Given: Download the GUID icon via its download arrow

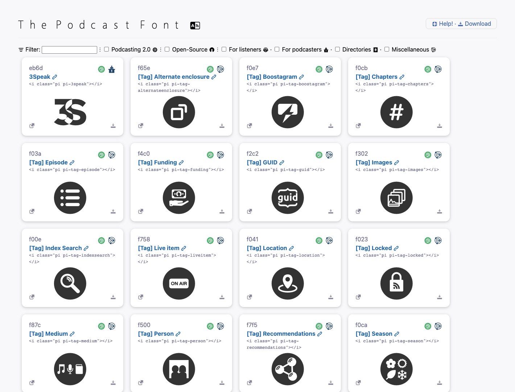Looking at the screenshot, I should pos(331,211).
